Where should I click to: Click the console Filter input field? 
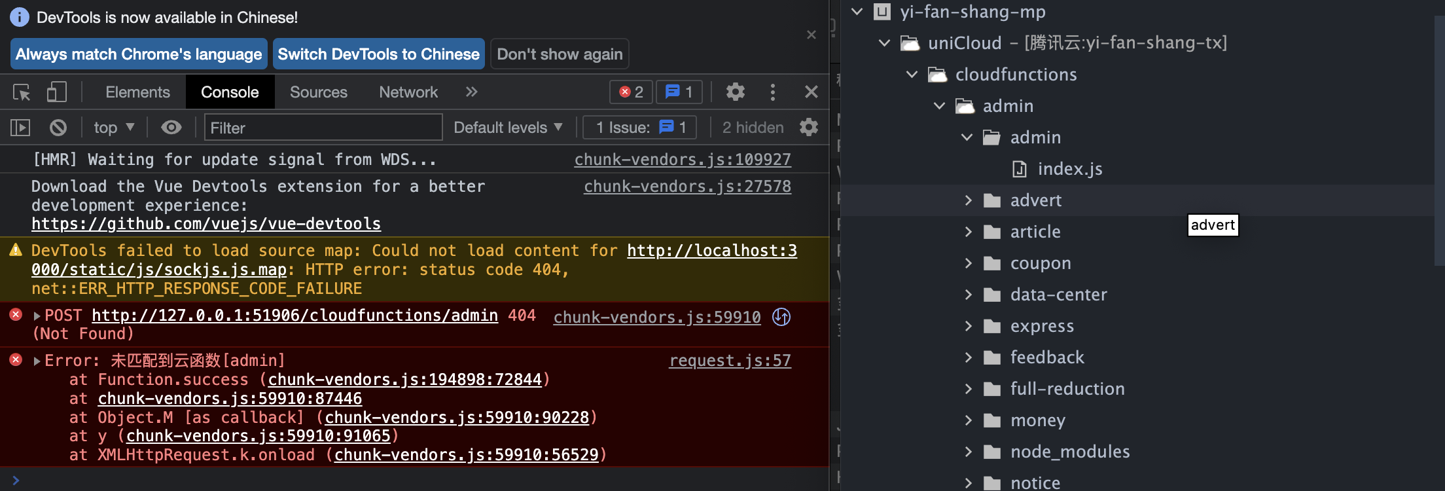coord(323,128)
